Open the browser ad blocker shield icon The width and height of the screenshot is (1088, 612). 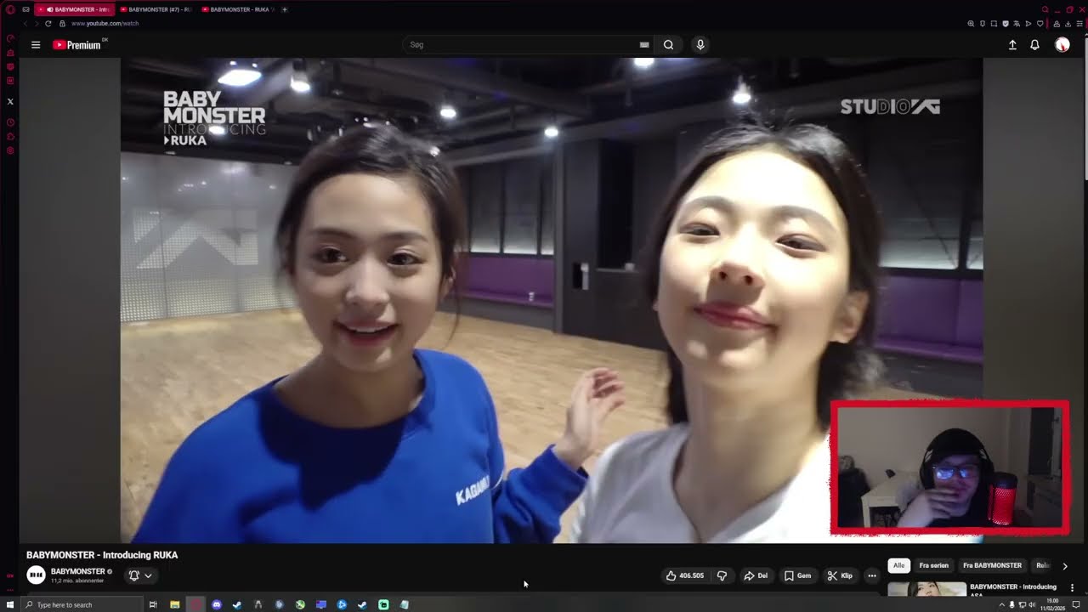[x=1006, y=24]
